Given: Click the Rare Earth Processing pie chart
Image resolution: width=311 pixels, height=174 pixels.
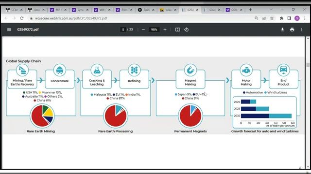Looking at the screenshot, I should (116, 116).
